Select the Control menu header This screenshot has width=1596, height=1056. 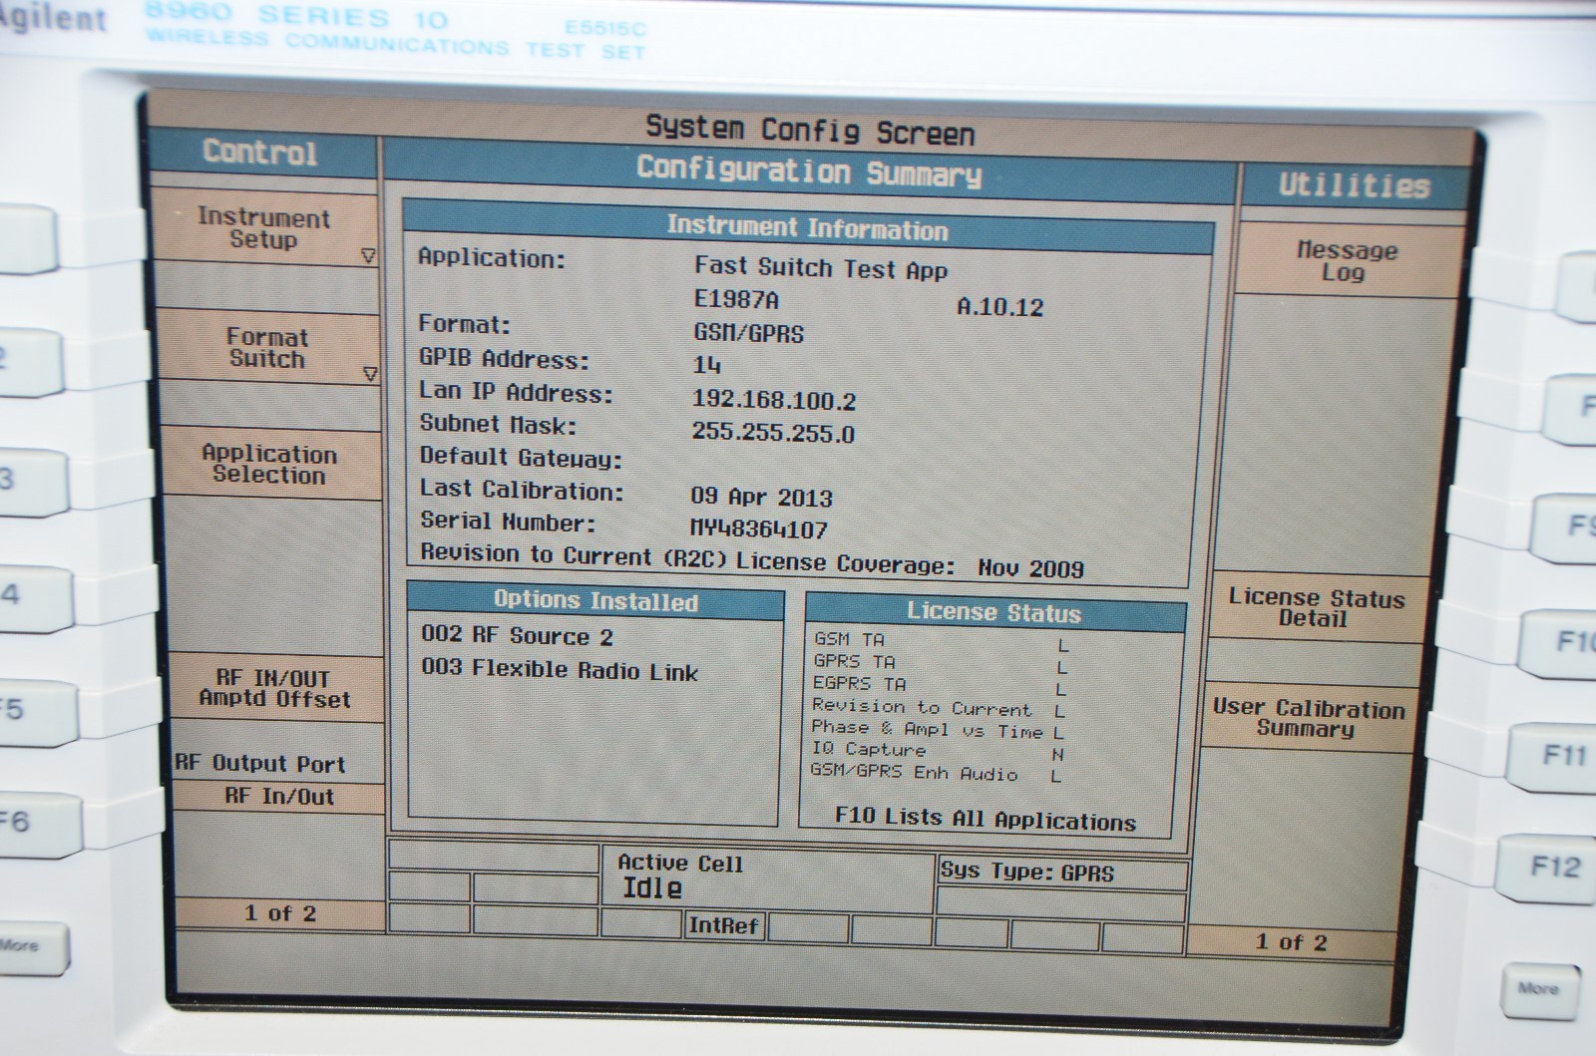click(x=260, y=153)
